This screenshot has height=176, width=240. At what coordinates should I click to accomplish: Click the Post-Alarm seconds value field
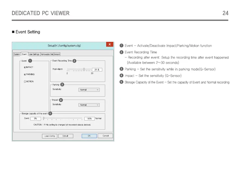click(97, 70)
